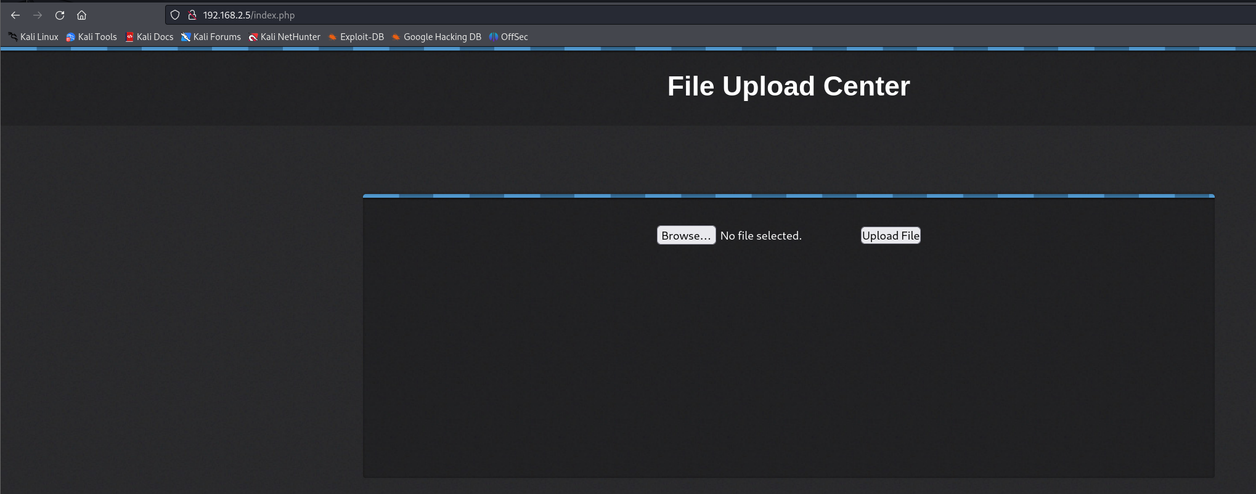Open the Kali Linux bookmark
Image resolution: width=1256 pixels, height=494 pixels.
(x=33, y=37)
